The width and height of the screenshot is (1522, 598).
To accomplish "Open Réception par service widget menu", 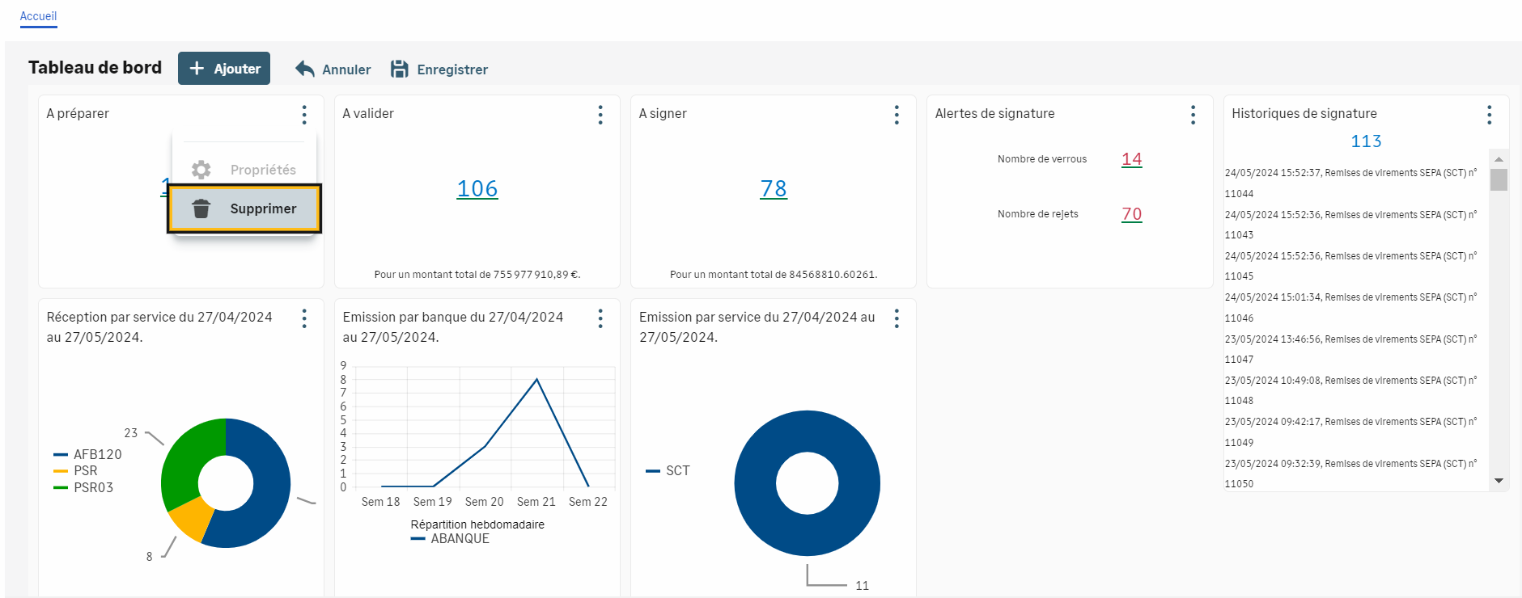I will pos(304,318).
